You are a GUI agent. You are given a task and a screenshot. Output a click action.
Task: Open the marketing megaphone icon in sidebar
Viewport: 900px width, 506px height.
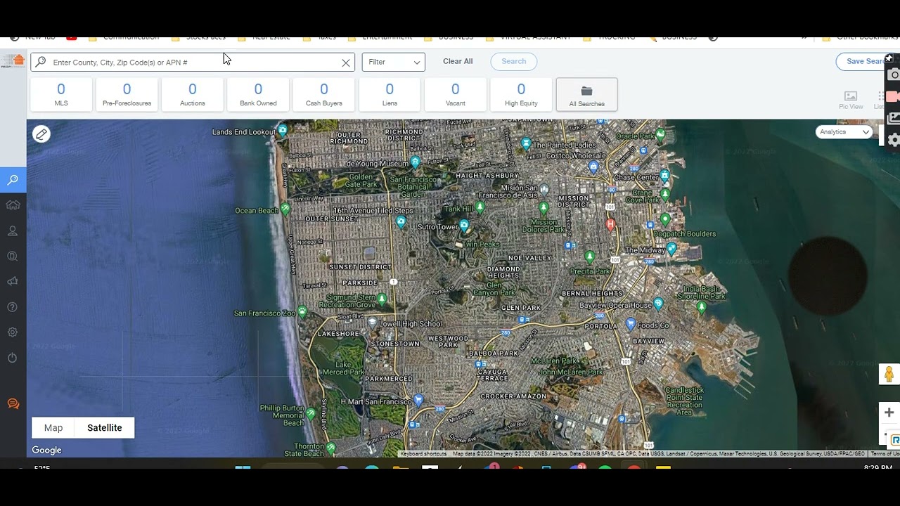pyautogui.click(x=13, y=282)
